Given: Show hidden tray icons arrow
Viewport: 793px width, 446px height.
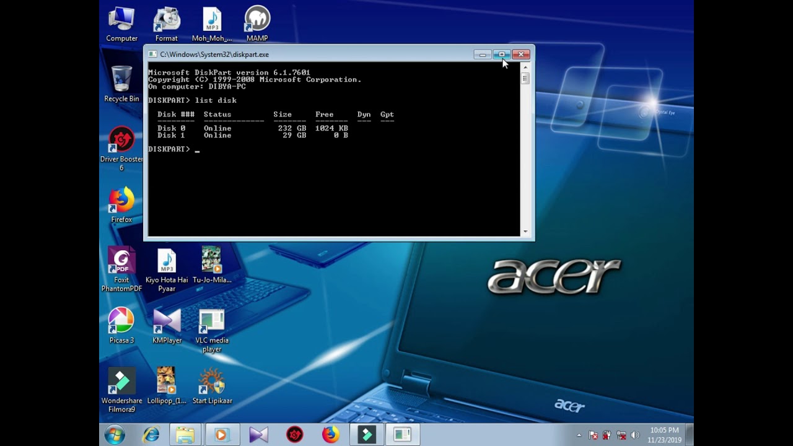Looking at the screenshot, I should (x=579, y=435).
